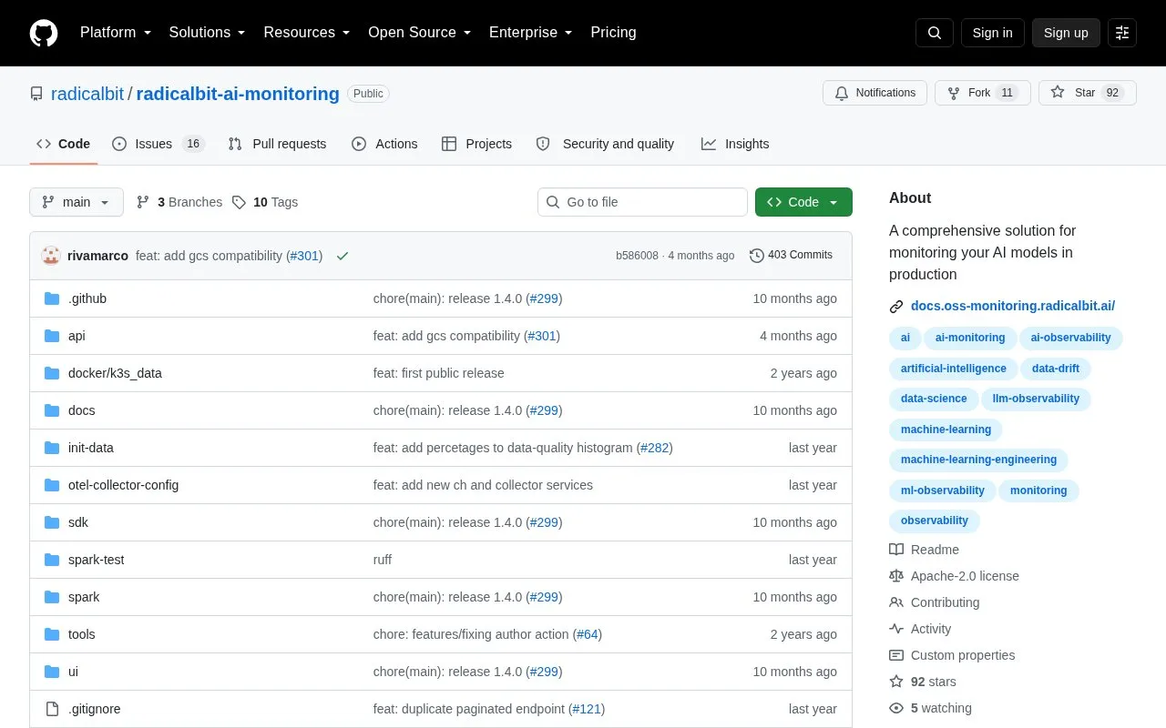
Task: Click the GitHub logo icon
Action: [x=44, y=33]
